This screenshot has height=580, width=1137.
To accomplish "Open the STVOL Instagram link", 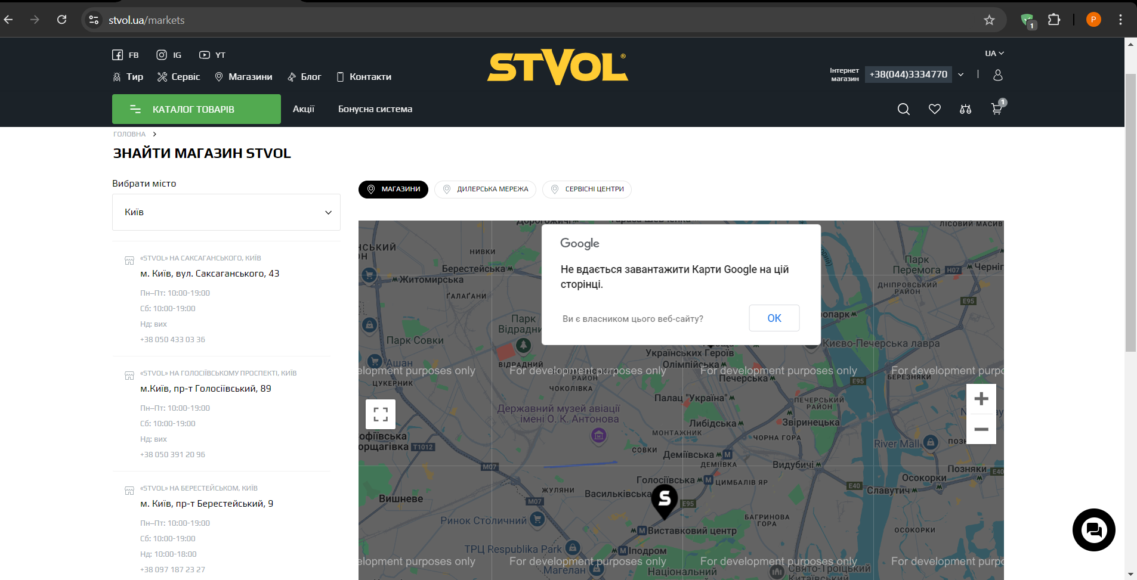I will 169,55.
